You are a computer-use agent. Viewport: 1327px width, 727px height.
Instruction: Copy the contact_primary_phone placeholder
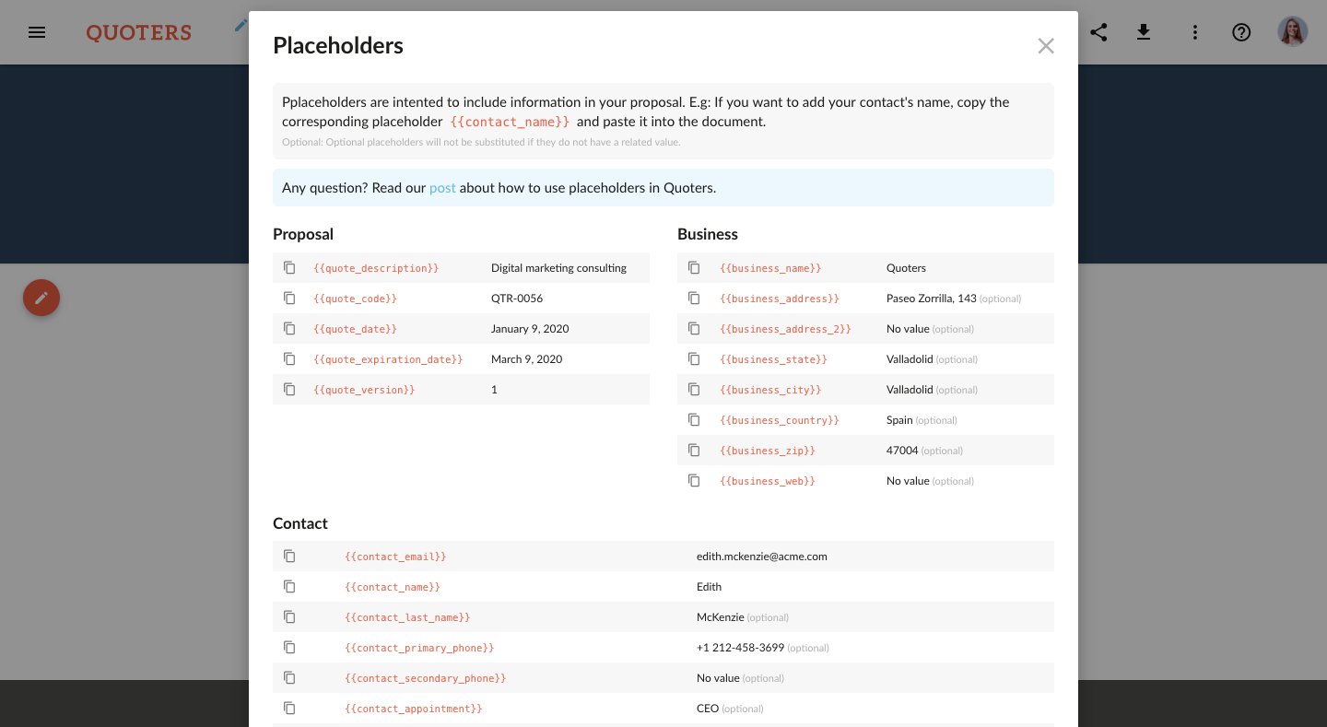click(x=289, y=647)
